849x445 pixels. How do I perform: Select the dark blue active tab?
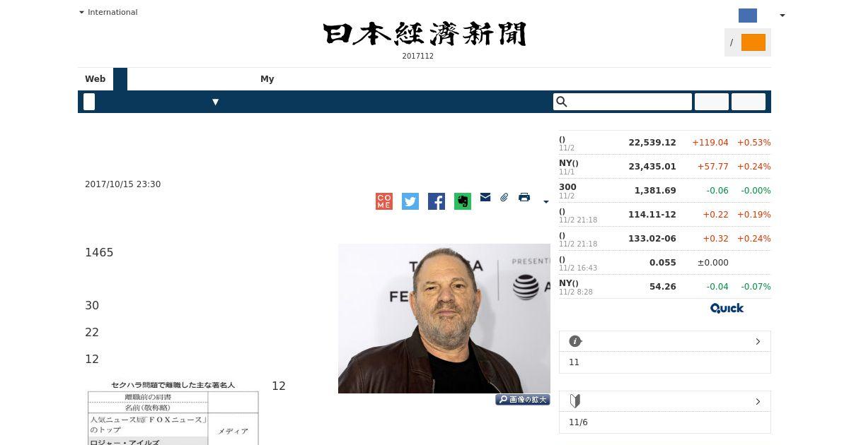click(120, 79)
